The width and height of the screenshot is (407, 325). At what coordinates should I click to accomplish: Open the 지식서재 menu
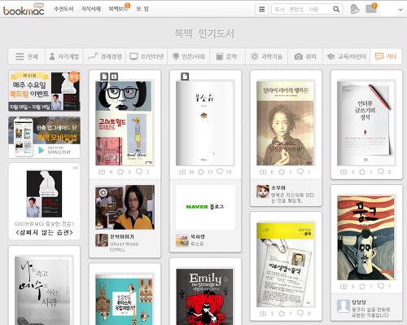point(91,9)
